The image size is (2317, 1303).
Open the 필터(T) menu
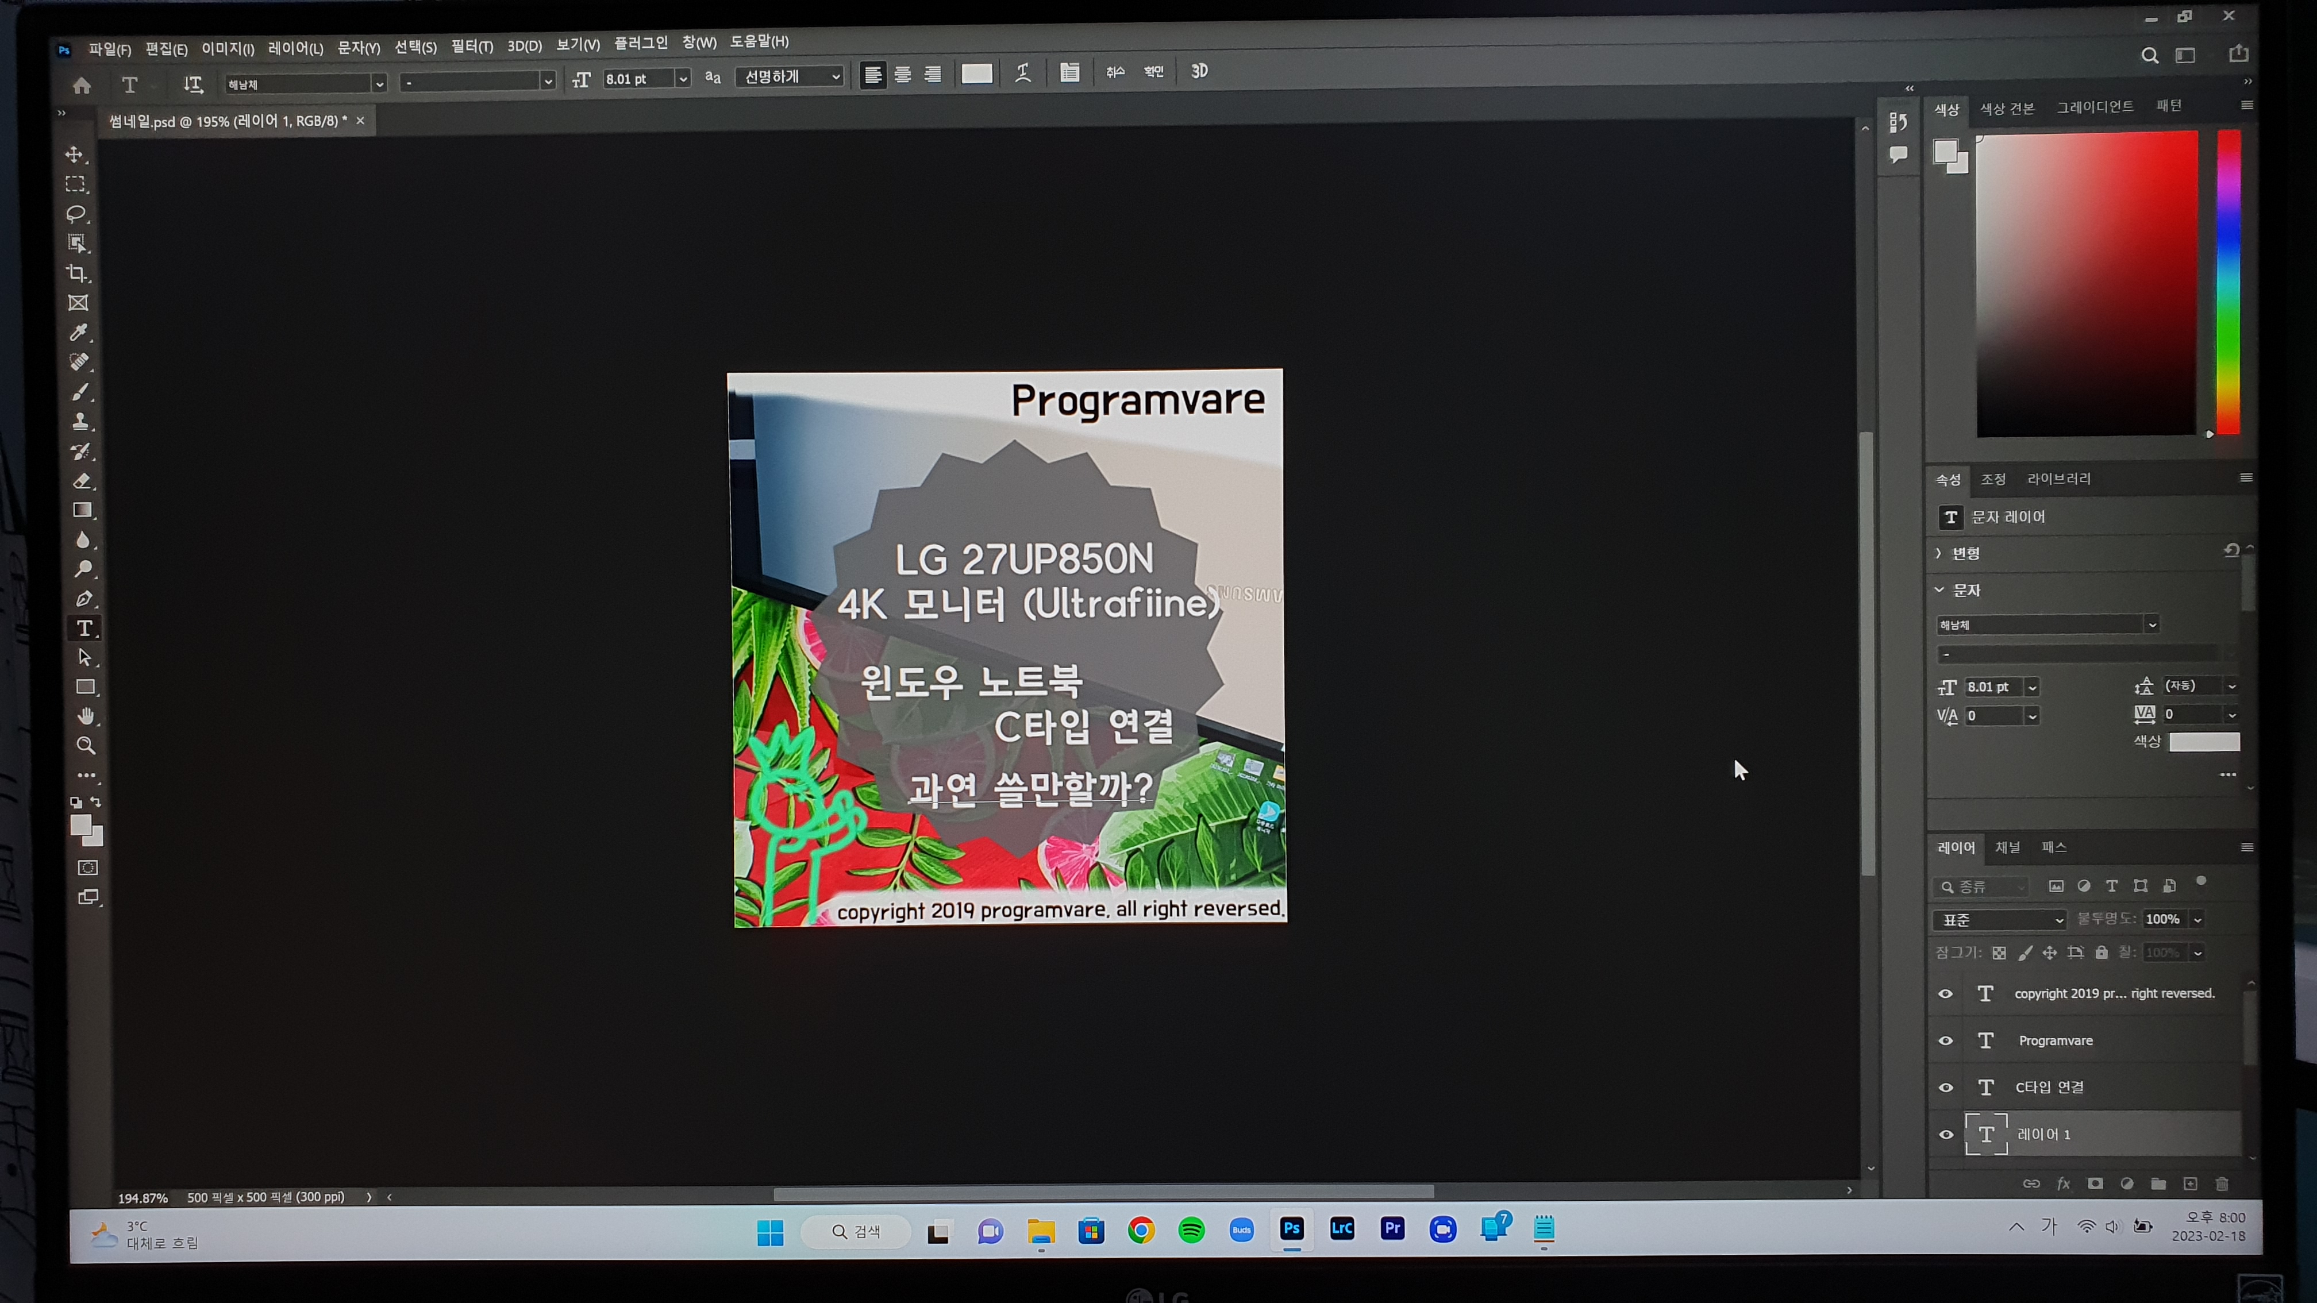[x=471, y=46]
